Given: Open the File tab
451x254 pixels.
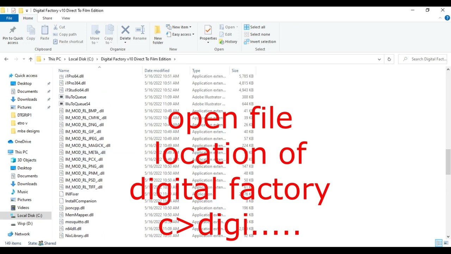Looking at the screenshot, I should pos(9,18).
